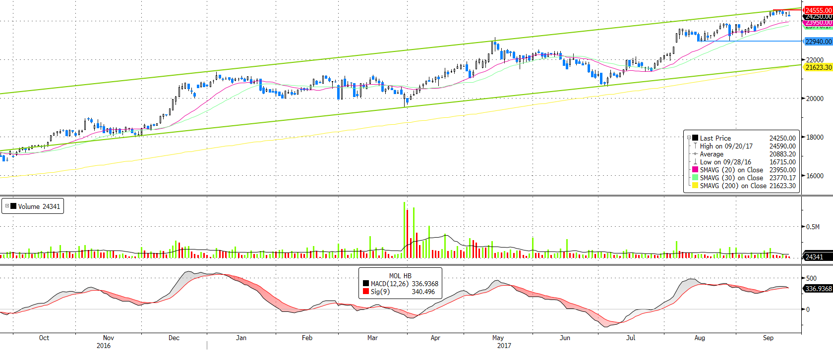
Task: Click the Low marker icon in legend
Action: [x=695, y=162]
